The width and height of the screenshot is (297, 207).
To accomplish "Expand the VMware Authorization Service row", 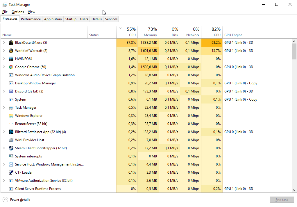I will click(x=4, y=181).
